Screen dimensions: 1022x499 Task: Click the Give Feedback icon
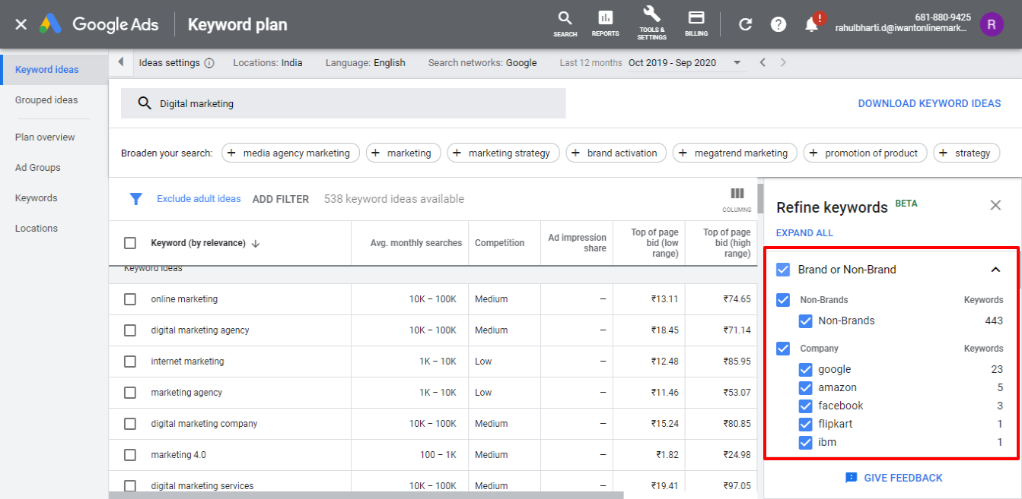tap(852, 478)
